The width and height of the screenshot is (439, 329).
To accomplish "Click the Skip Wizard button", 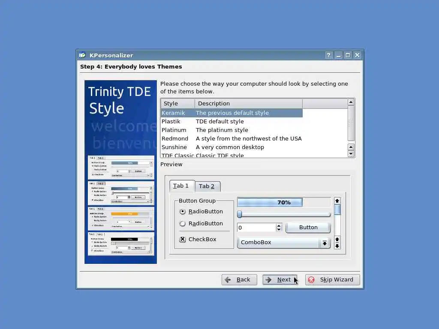I will click(332, 279).
